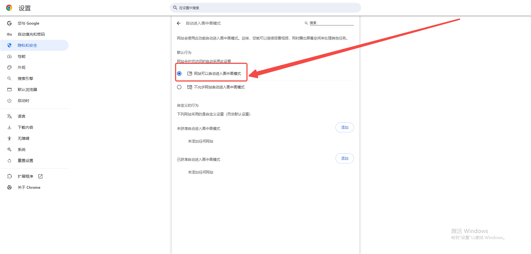Click the Google G icon in sidebar
Viewport: 531px width, 254px height.
[9, 23]
